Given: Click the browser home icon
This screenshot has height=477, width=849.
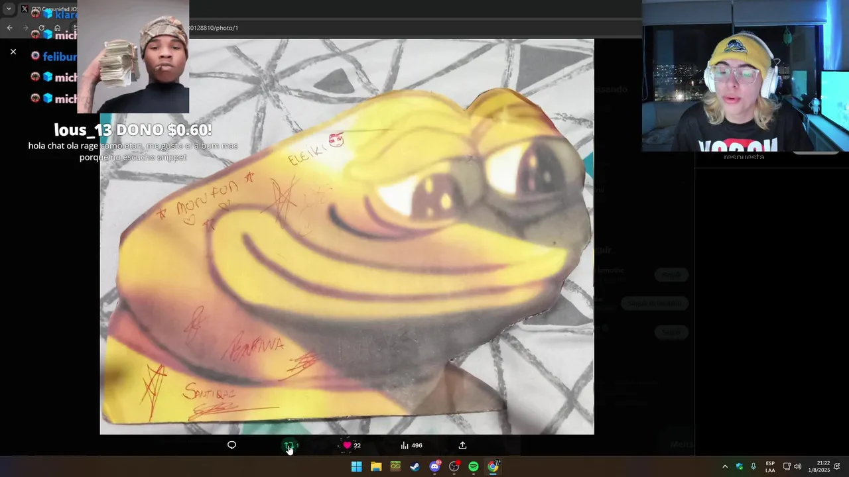Looking at the screenshot, I should [58, 28].
